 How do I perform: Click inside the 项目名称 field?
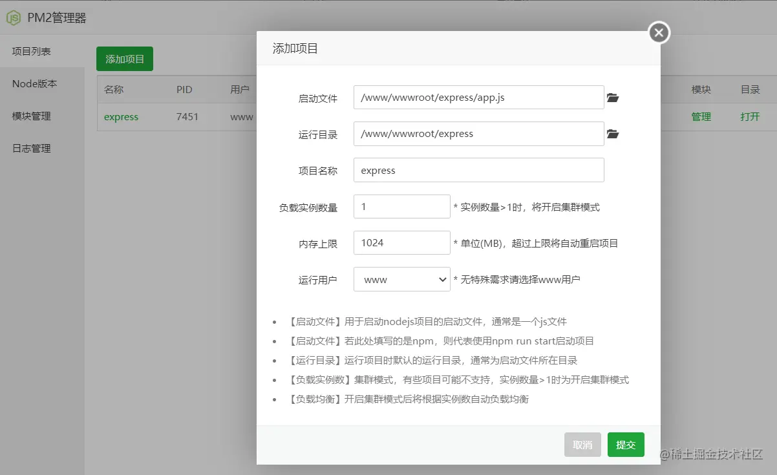click(x=478, y=170)
